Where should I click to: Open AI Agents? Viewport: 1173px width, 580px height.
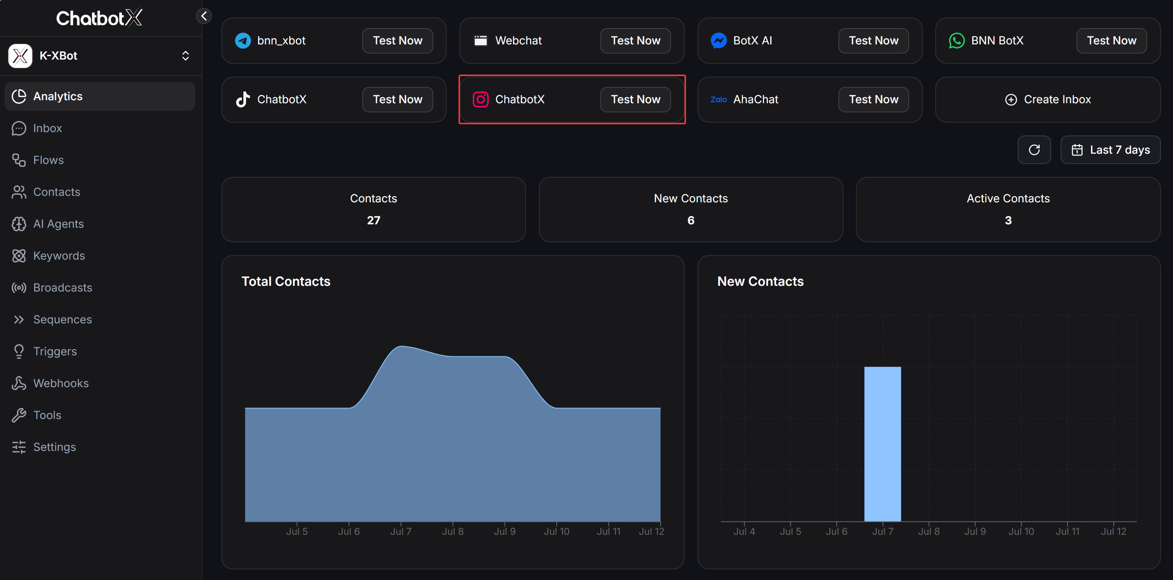pos(100,224)
